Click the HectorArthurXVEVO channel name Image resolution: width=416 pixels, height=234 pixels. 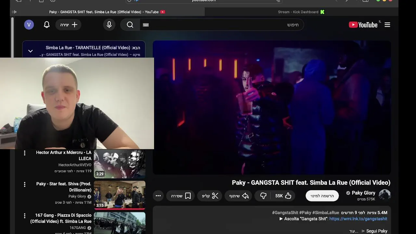(75, 165)
